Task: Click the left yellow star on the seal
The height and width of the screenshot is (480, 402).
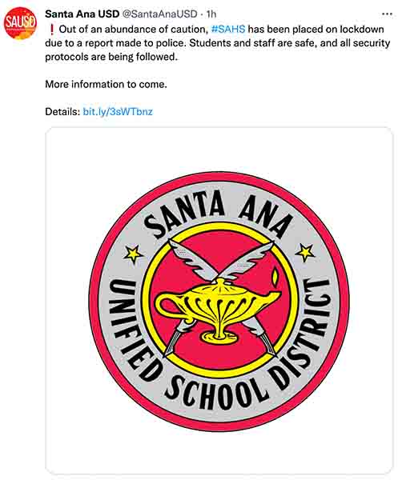Action: coord(133,254)
